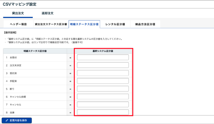Select the ヘッダー項目 sub-tab
This screenshot has width=214, height=124.
click(x=18, y=24)
